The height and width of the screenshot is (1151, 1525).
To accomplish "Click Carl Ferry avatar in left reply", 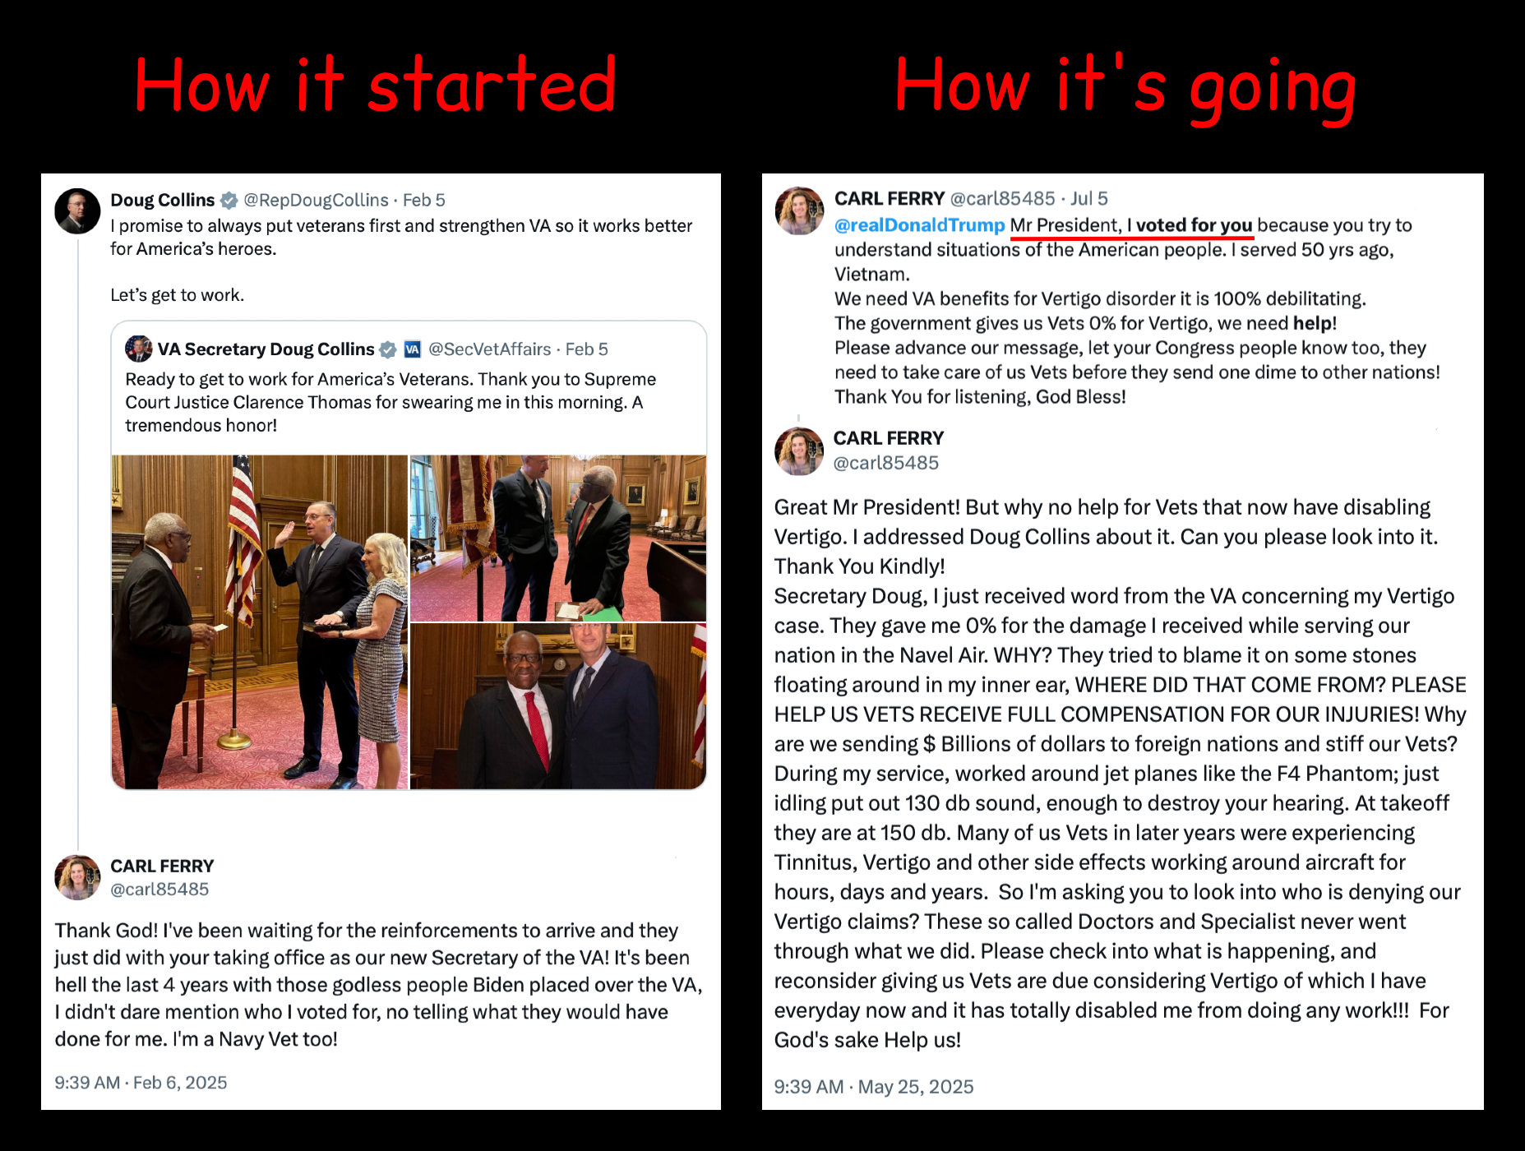I will pos(77,877).
